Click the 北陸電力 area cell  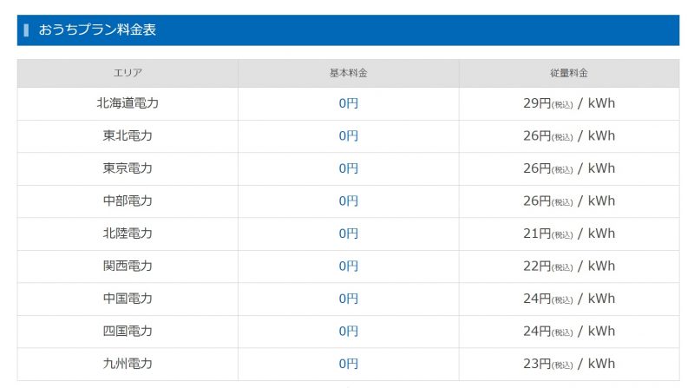click(128, 233)
